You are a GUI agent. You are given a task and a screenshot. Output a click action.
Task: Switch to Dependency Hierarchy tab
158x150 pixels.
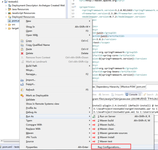108,87
